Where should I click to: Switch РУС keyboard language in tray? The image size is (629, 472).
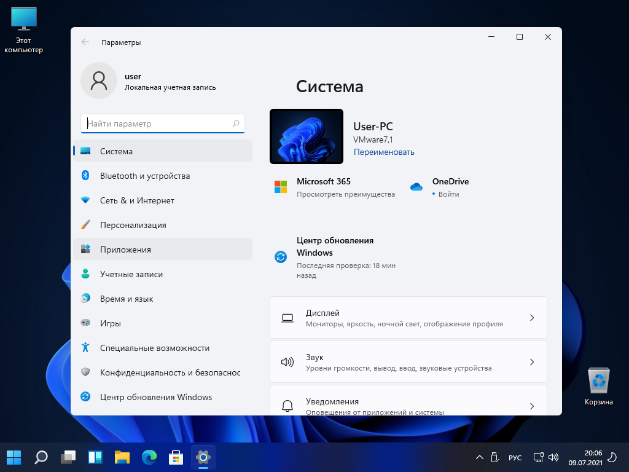(x=515, y=458)
